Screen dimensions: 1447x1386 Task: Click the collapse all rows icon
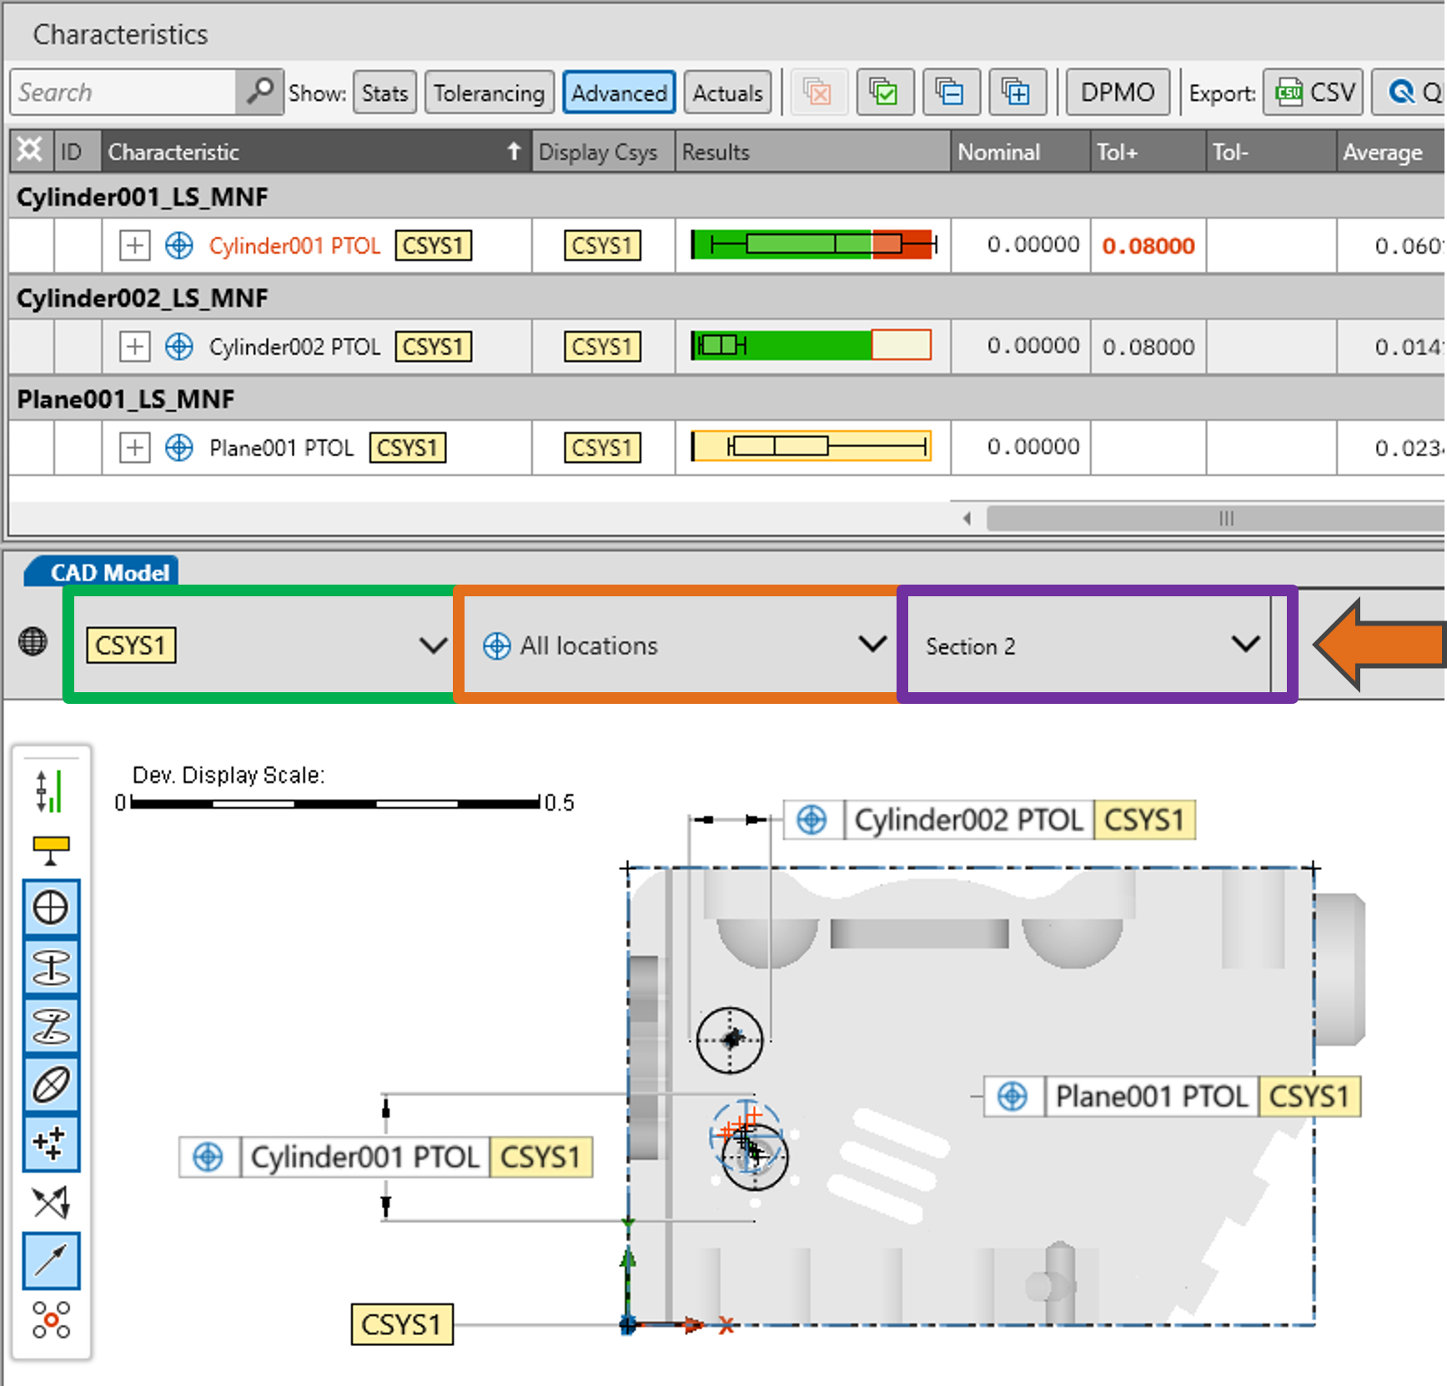coord(949,92)
